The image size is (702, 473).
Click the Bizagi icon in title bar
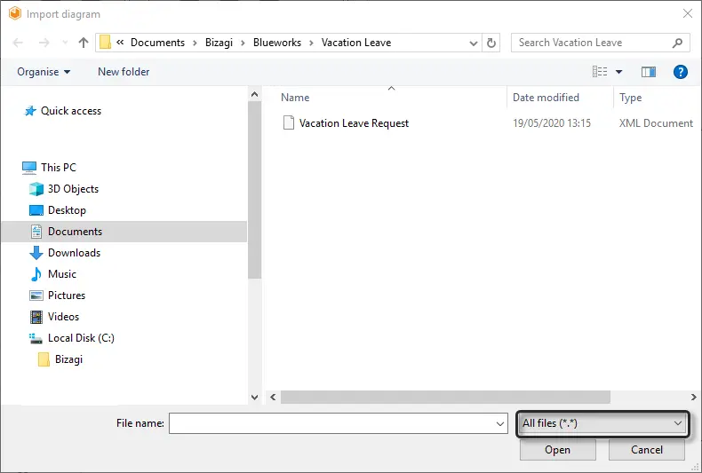(15, 14)
